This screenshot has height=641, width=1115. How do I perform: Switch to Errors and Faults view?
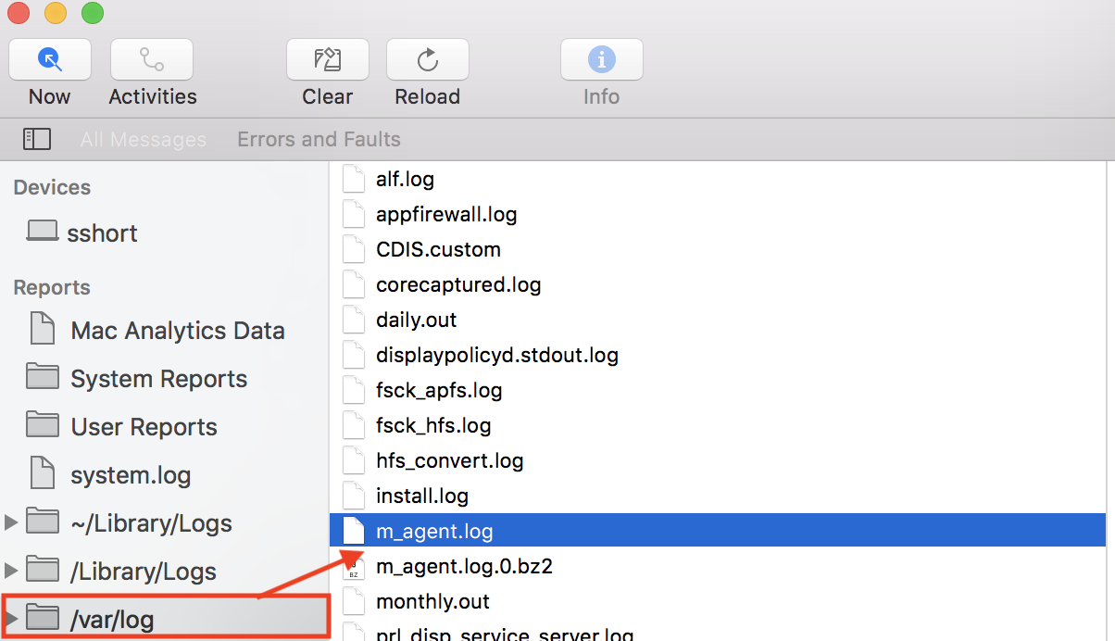point(319,139)
